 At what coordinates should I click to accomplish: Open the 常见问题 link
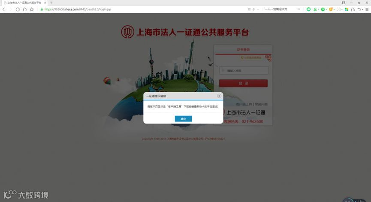(x=261, y=104)
